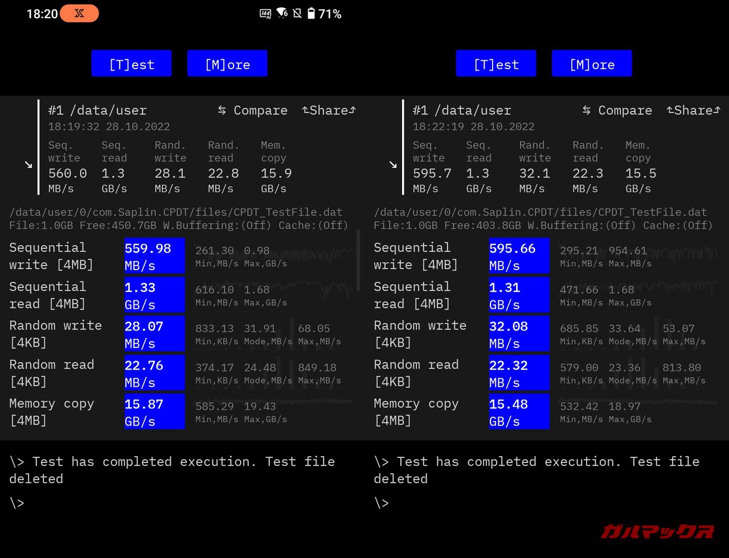
Task: Collapse right result using the arrow icon
Action: click(393, 165)
